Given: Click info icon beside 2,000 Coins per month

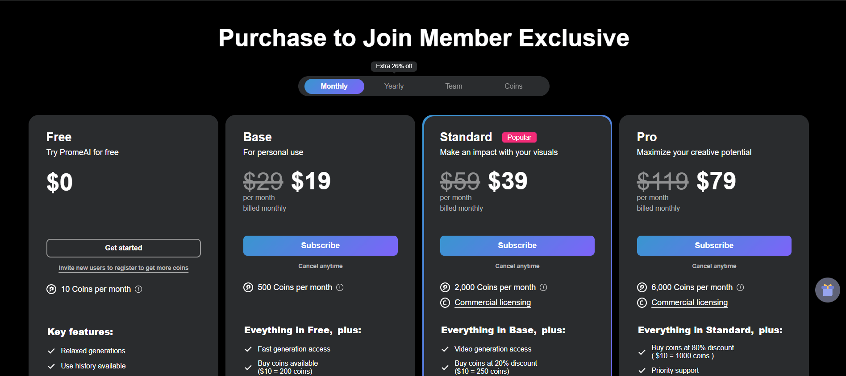Looking at the screenshot, I should pyautogui.click(x=544, y=287).
